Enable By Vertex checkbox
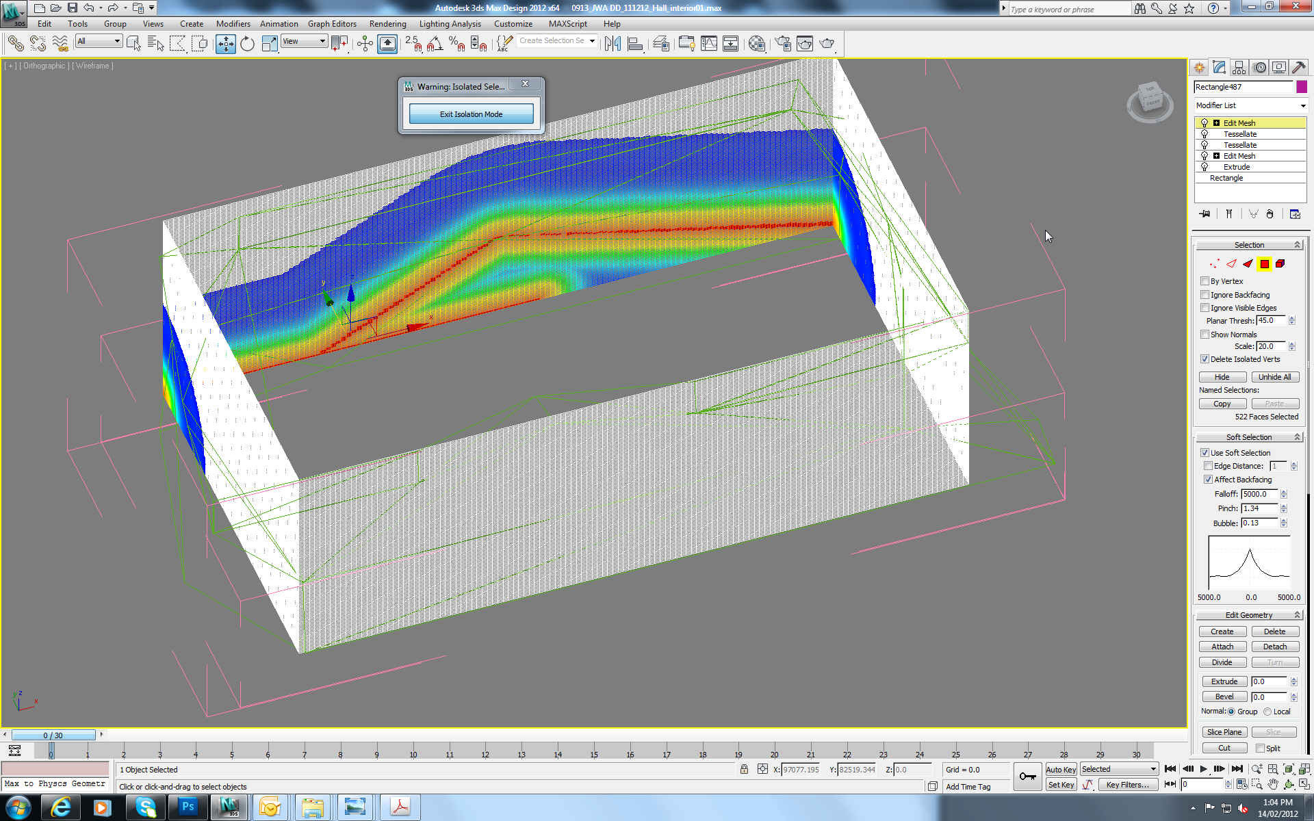Image resolution: width=1314 pixels, height=821 pixels. [x=1204, y=281]
